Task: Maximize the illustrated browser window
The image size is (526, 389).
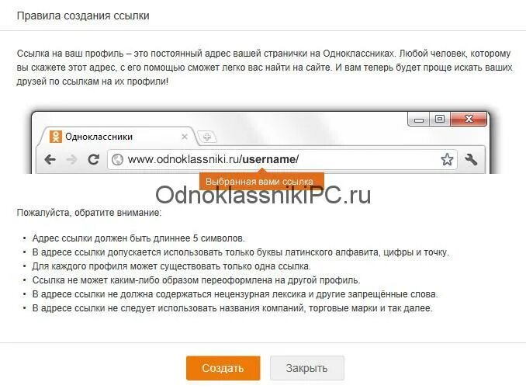Action: coord(440,119)
